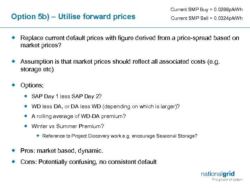Click the "Pros: market based, dynamic." line
The image size is (250, 188).
click(62, 151)
